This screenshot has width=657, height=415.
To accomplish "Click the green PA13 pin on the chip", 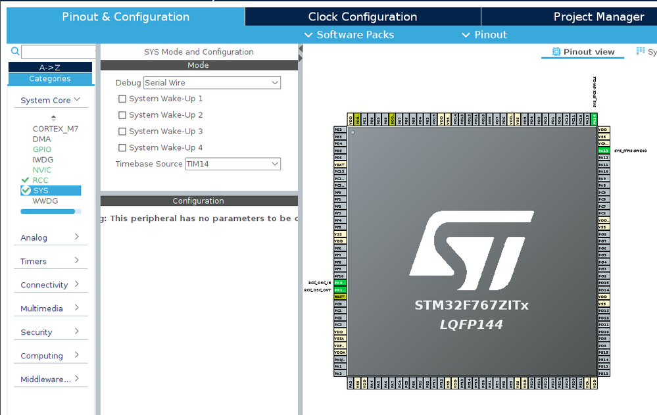I will (x=603, y=151).
